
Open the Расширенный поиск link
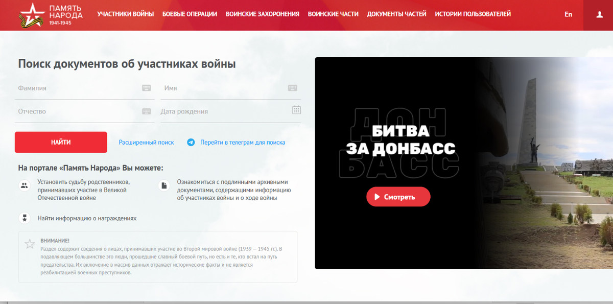[147, 143]
